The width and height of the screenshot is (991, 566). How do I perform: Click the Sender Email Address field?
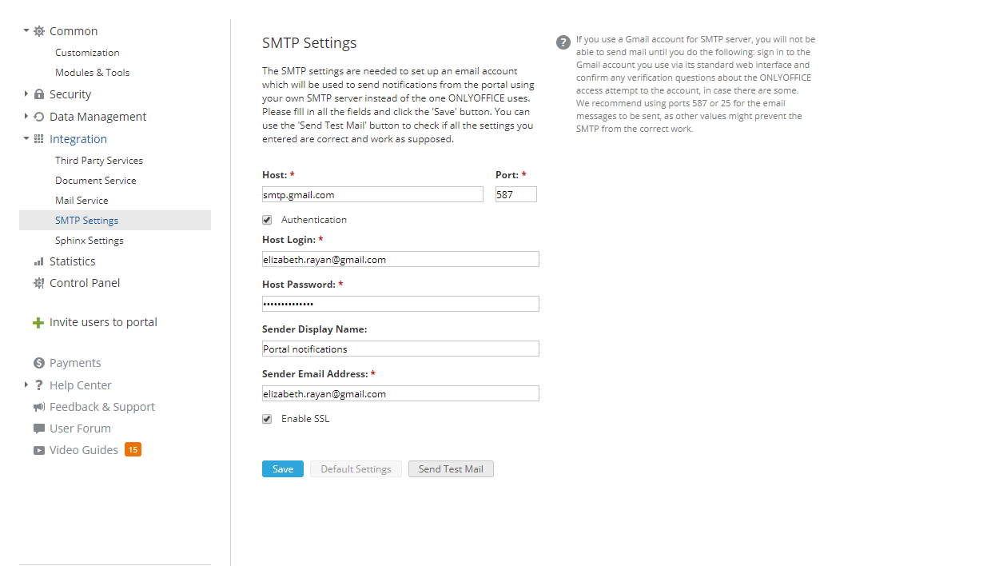pos(400,393)
